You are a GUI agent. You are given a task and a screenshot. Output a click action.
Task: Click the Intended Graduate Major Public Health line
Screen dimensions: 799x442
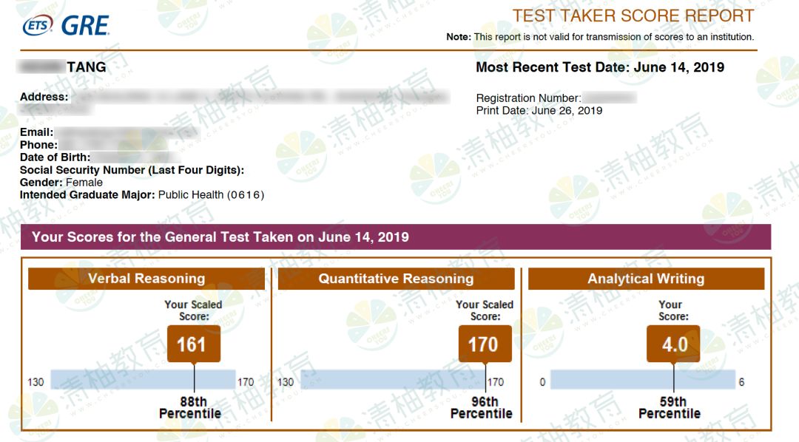tap(141, 195)
